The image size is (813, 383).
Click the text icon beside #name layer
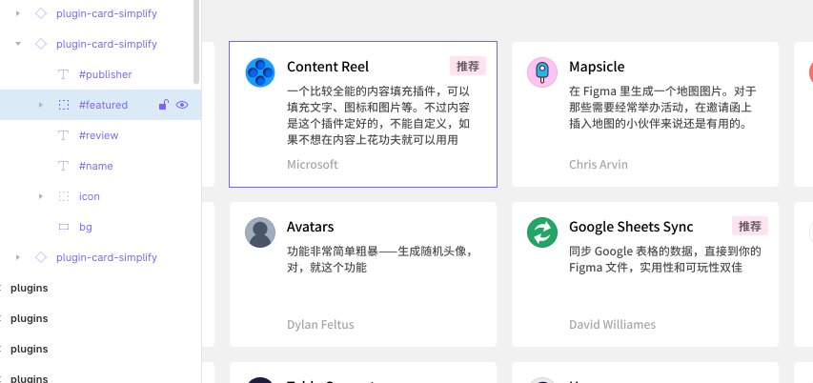tap(64, 166)
